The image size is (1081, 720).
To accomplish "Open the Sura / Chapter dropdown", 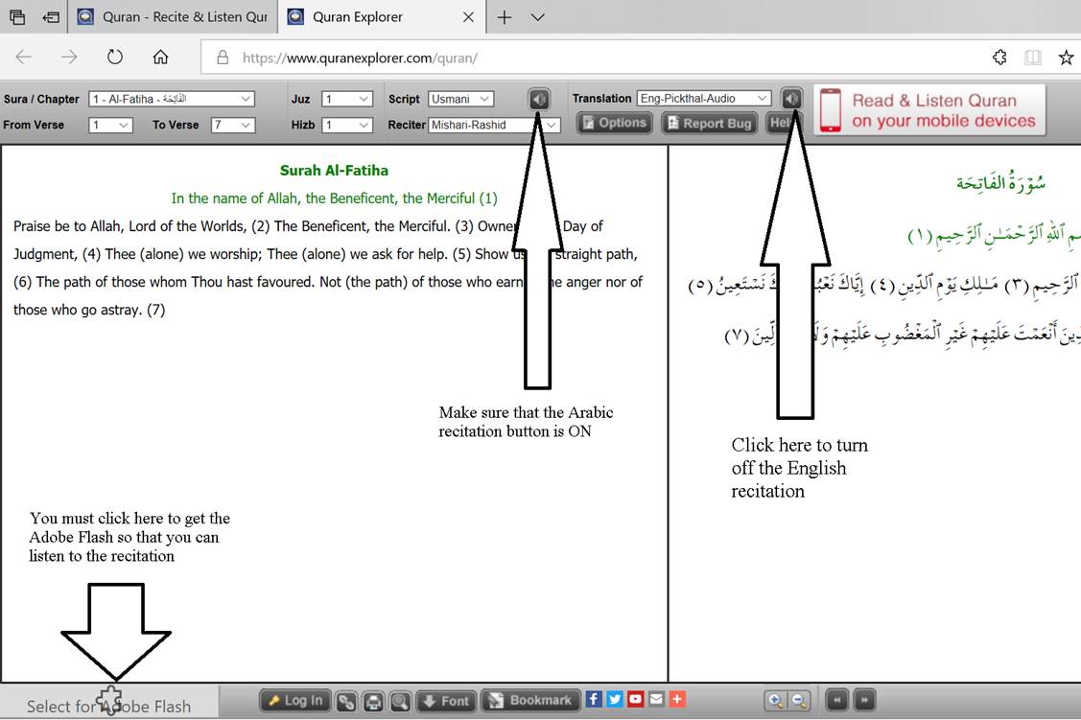I will click(x=172, y=99).
